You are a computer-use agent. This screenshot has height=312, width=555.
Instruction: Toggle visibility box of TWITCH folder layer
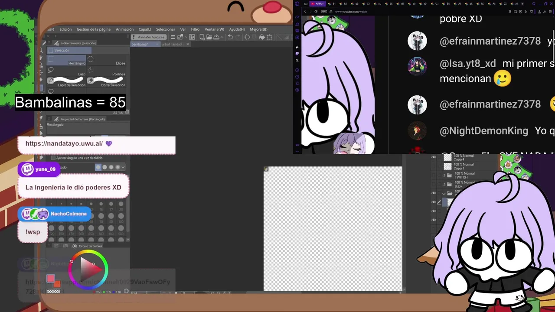pos(434,175)
